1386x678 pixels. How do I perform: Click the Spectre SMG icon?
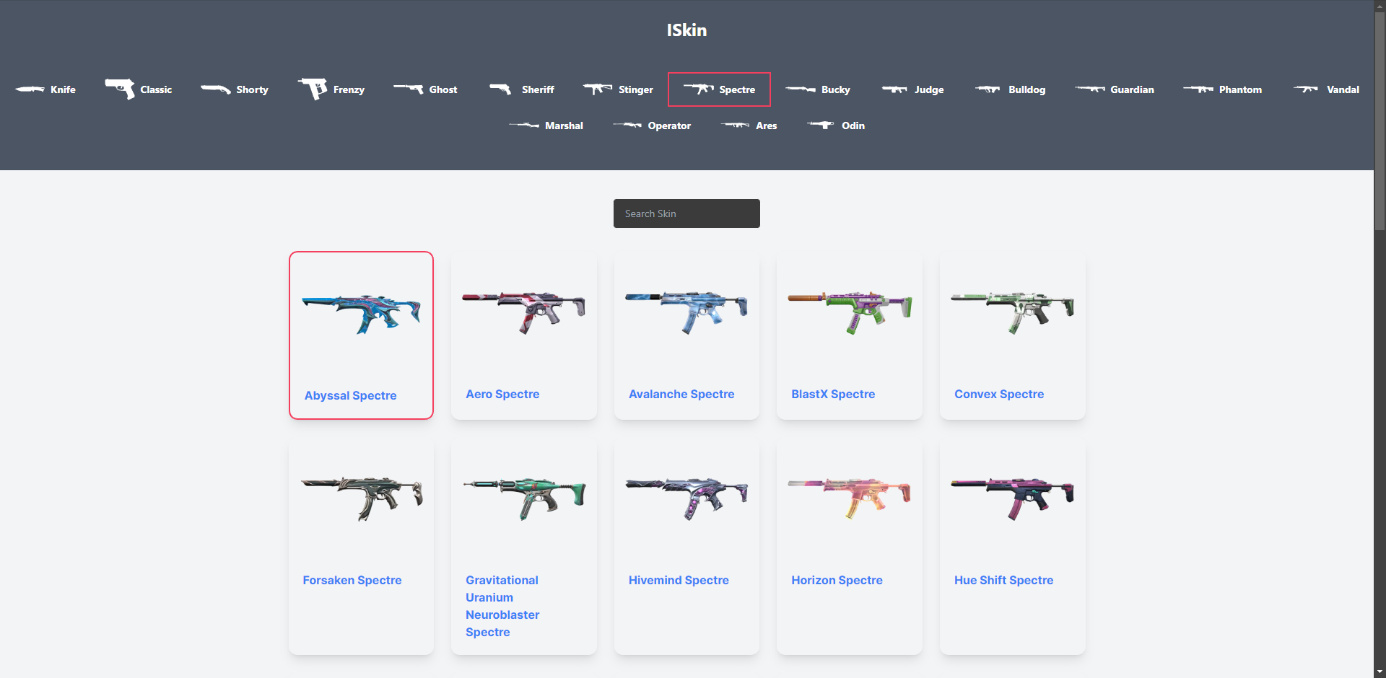tap(699, 89)
